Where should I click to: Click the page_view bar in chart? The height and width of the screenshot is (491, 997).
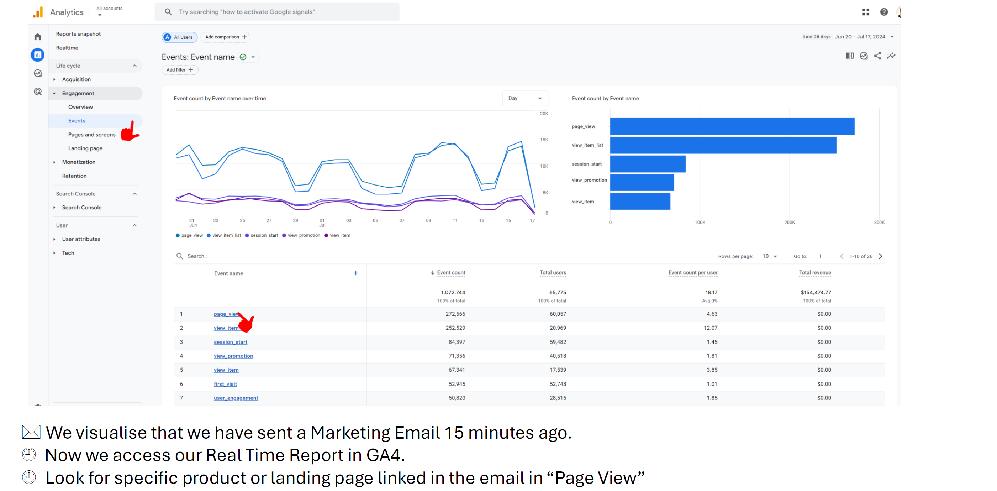point(732,127)
